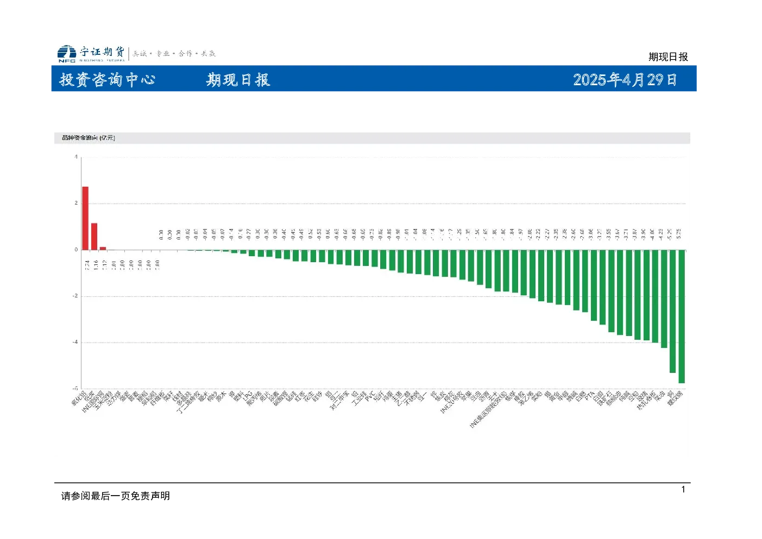Click the 宁证期货 brand name text

click(102, 52)
